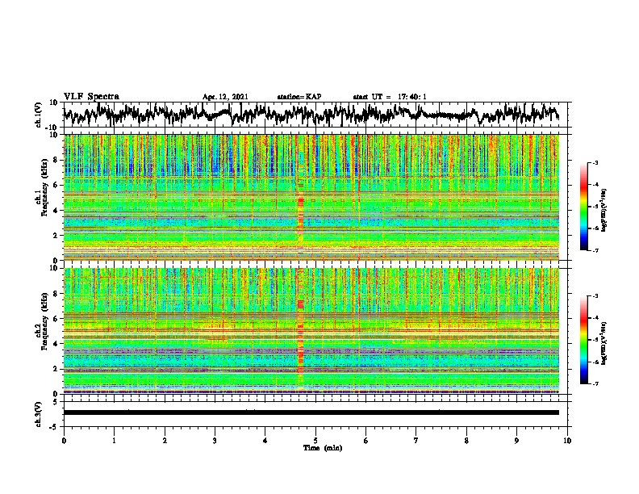The width and height of the screenshot is (639, 494).
Task: Click the time axis tick label "6"
Action: [x=366, y=441]
